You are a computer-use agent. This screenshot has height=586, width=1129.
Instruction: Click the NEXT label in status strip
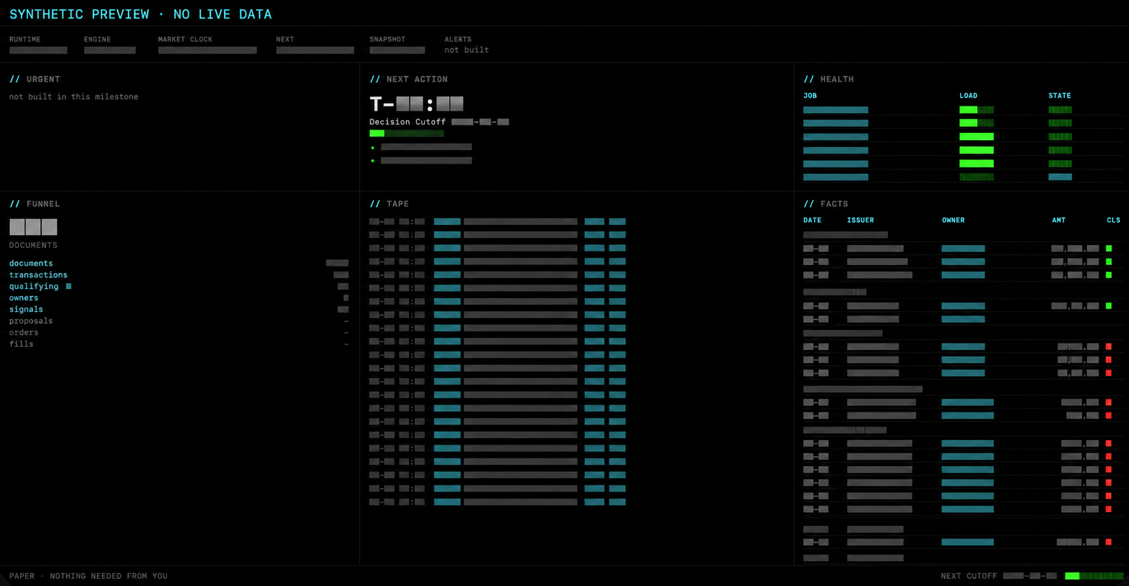285,40
